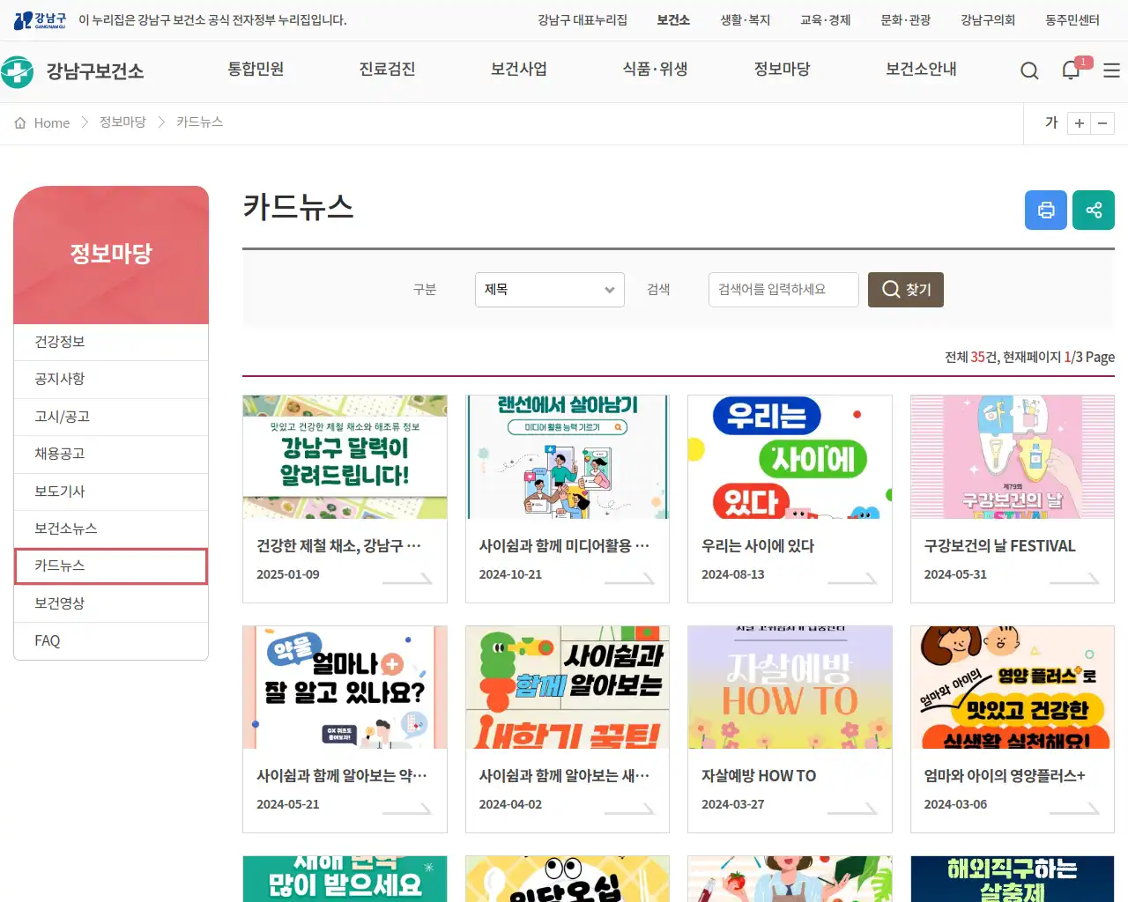Click the pink 정보마당 sidebar panel header
1128x902 pixels.
111,254
